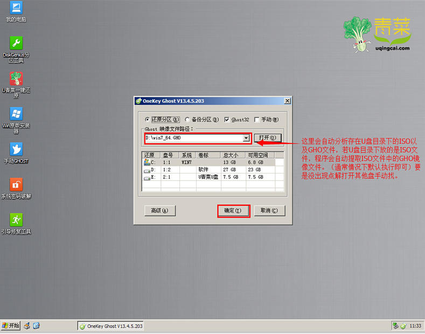Click the 打开(O) button
This screenshot has height=334, width=425.
click(x=268, y=138)
